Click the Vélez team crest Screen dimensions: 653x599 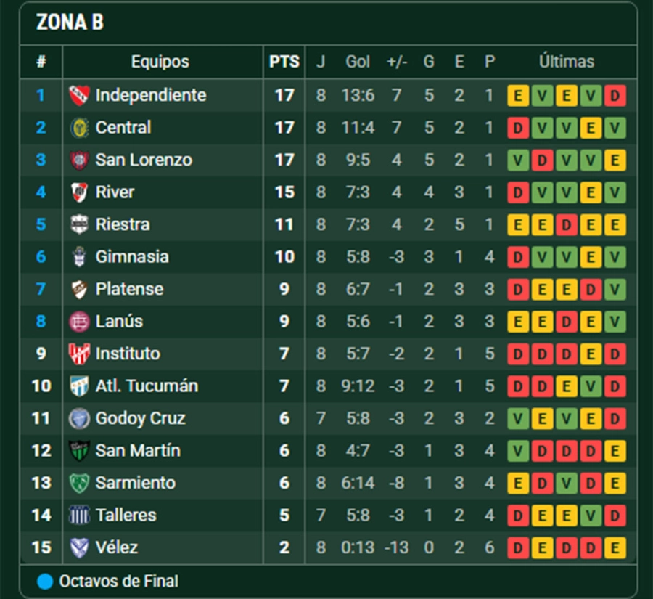click(78, 547)
